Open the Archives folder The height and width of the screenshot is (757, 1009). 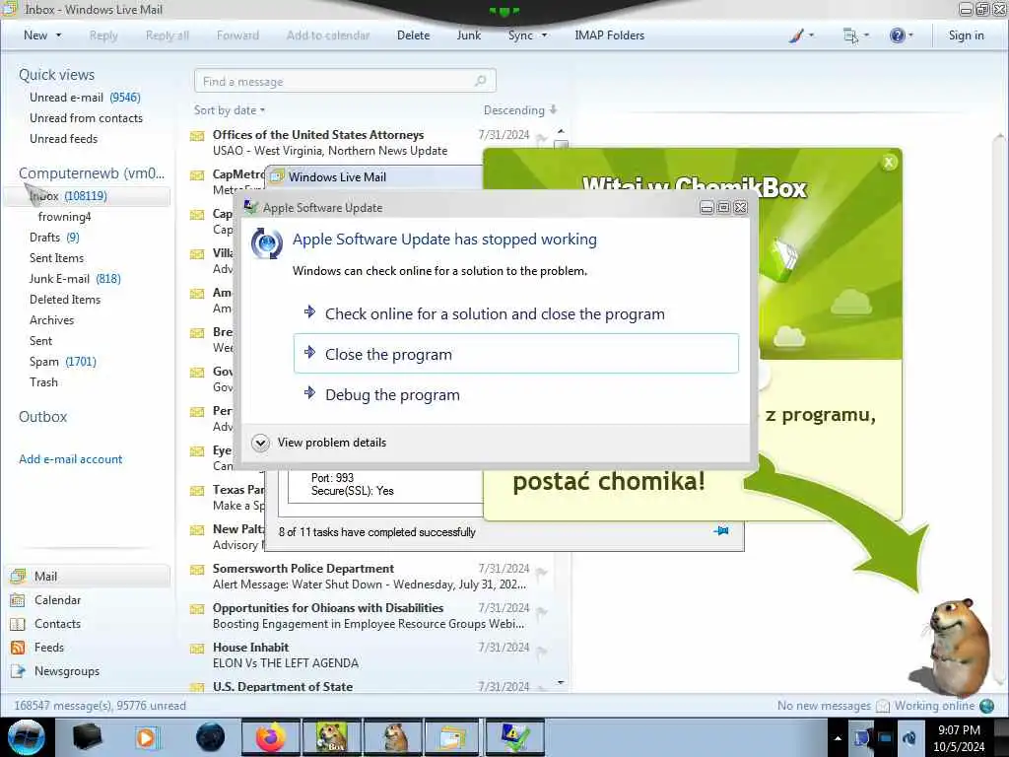[51, 320]
